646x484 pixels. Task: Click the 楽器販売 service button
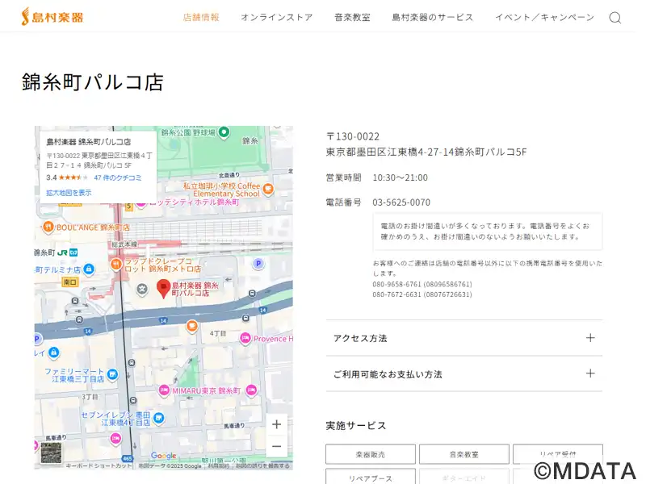pos(371,454)
